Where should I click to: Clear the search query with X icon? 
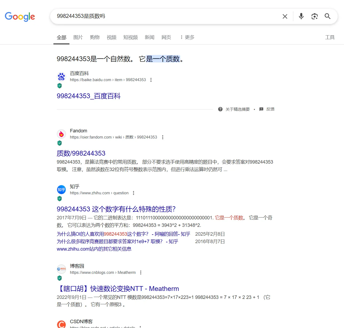point(285,17)
